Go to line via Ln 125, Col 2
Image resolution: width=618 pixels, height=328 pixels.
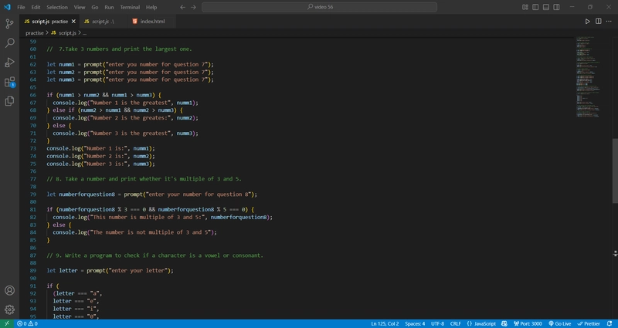pos(385,323)
